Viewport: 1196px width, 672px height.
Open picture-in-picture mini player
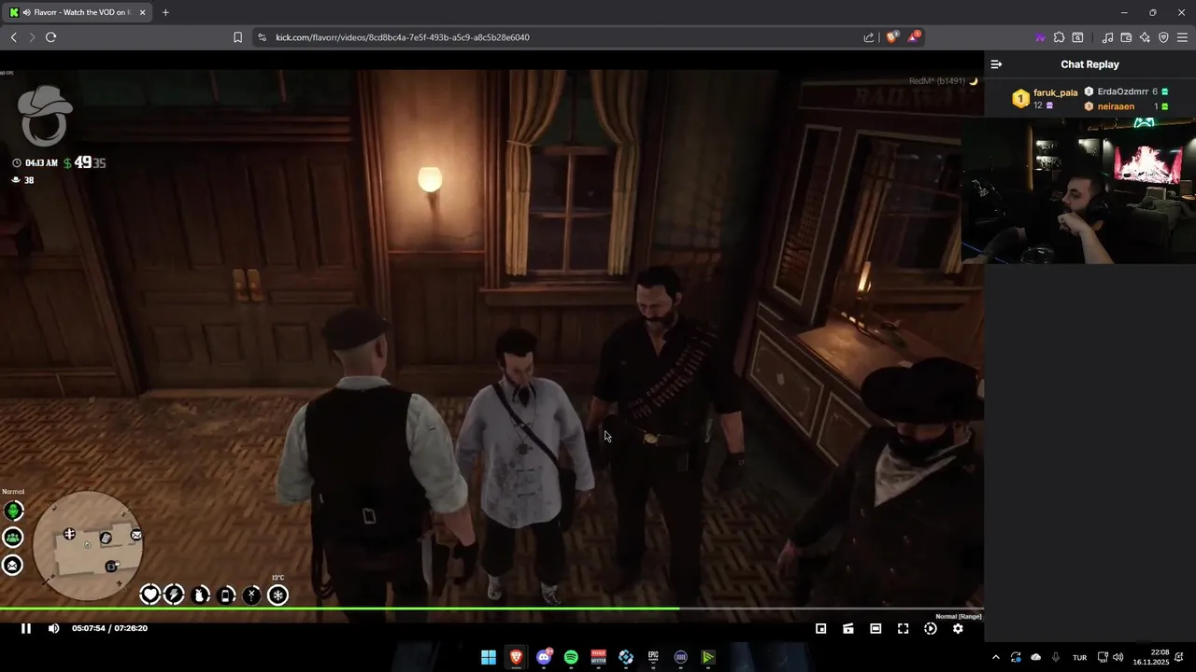pyautogui.click(x=821, y=629)
